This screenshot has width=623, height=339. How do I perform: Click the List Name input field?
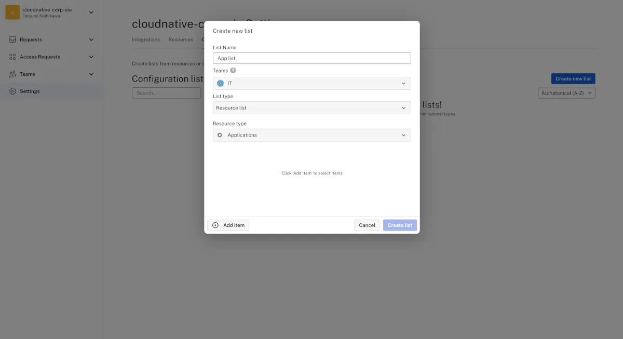[x=311, y=58]
